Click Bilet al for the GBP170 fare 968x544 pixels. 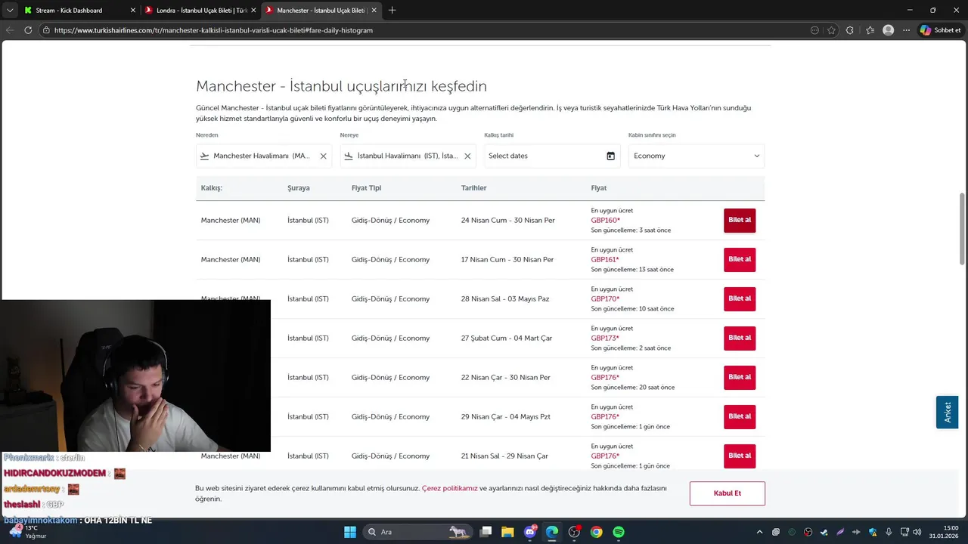740,299
